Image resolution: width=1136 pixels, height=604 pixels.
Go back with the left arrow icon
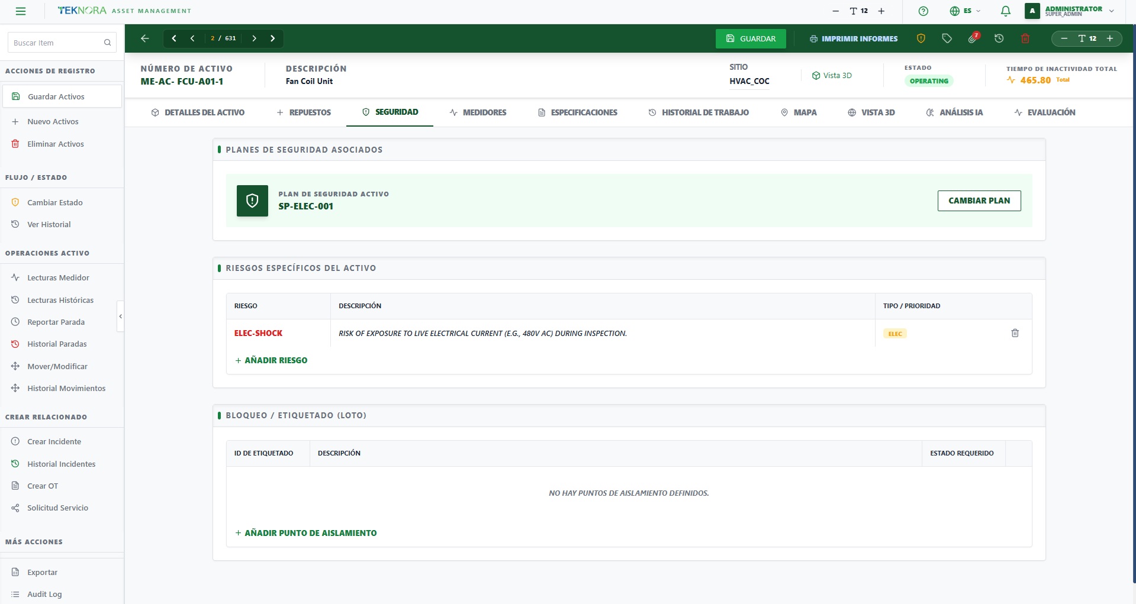tap(145, 38)
